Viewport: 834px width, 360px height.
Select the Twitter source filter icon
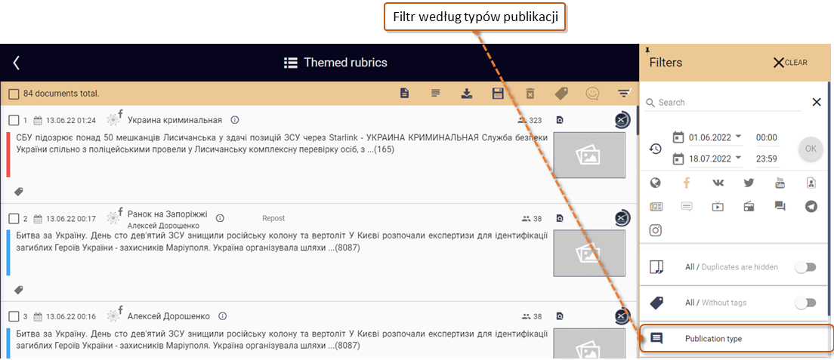(x=749, y=183)
